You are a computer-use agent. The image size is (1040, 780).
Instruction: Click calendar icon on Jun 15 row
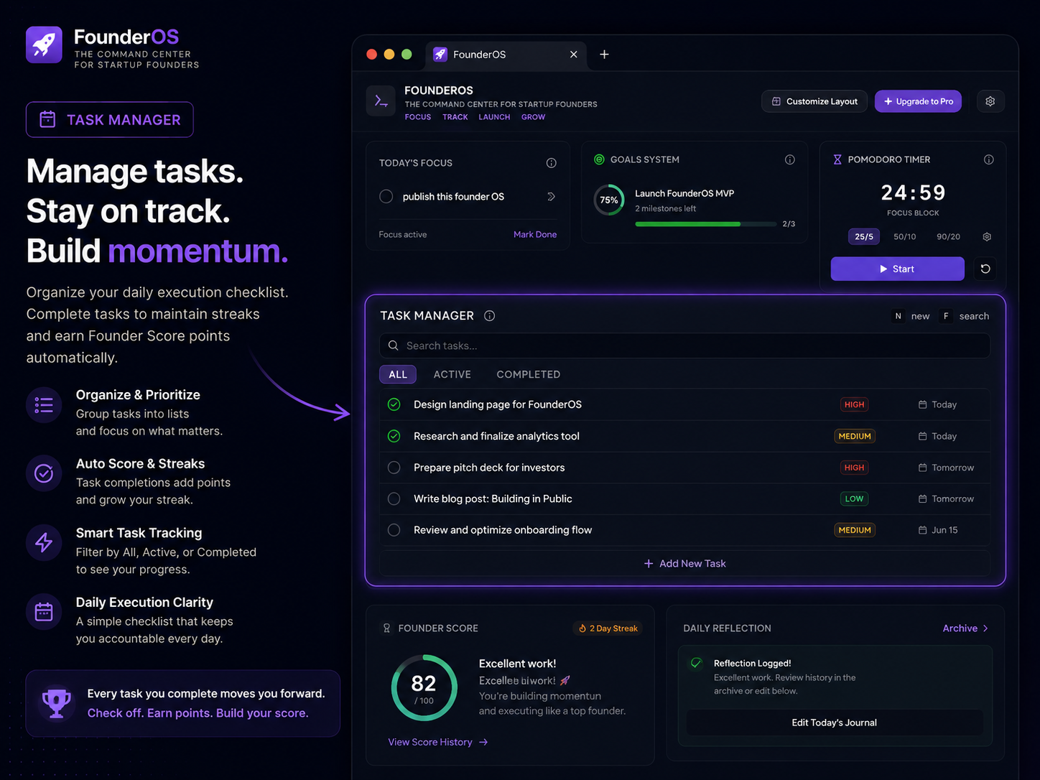(922, 530)
